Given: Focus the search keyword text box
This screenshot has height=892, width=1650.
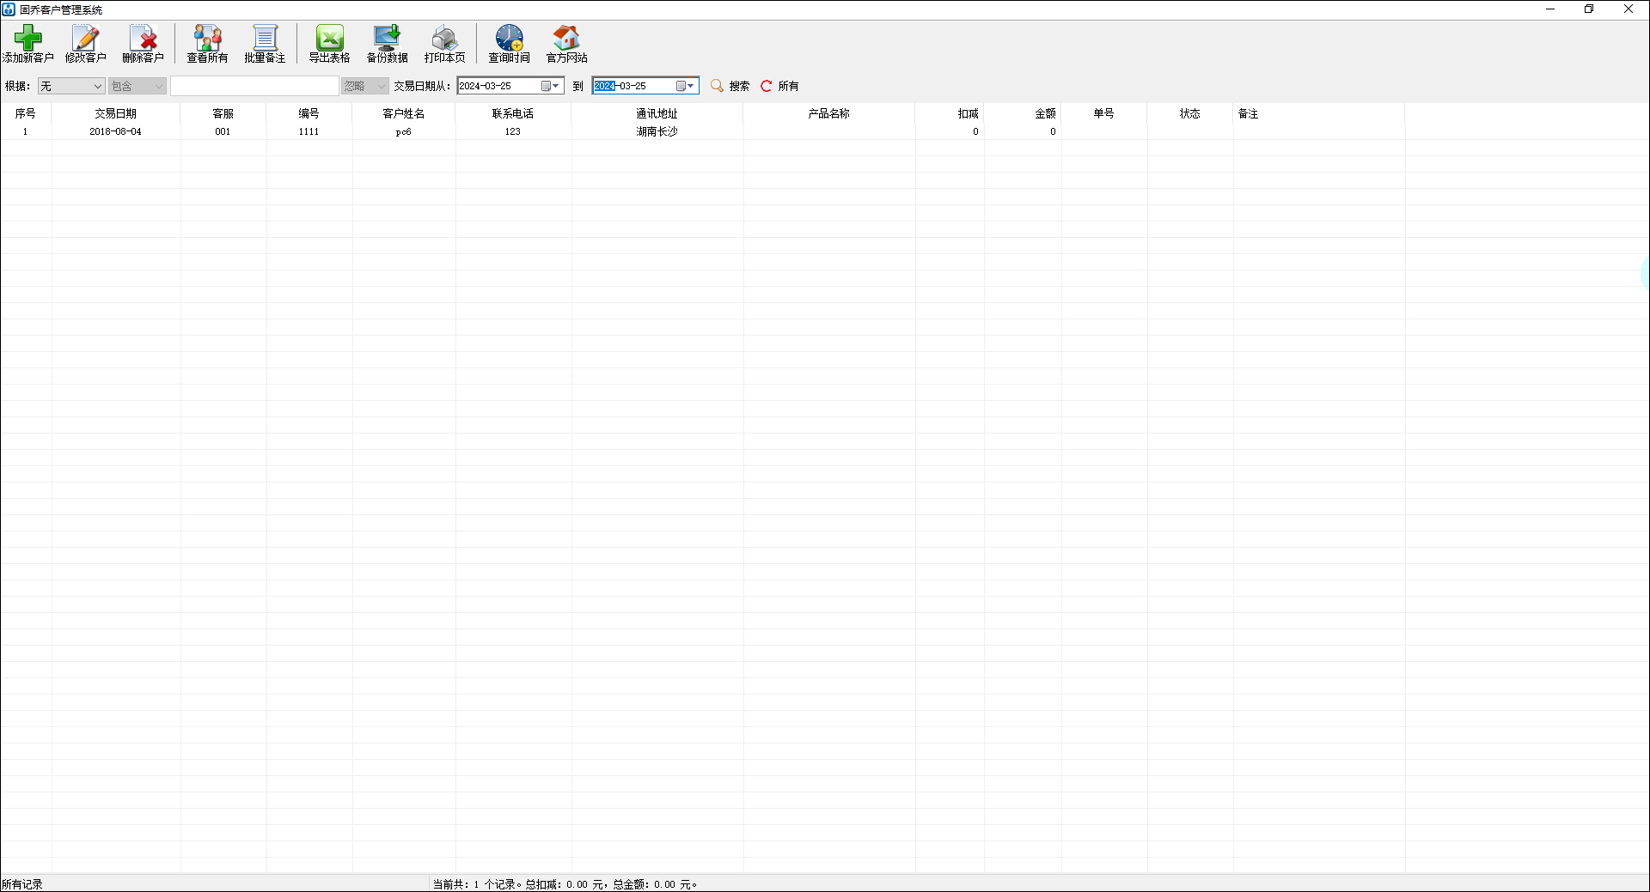Looking at the screenshot, I should point(254,86).
